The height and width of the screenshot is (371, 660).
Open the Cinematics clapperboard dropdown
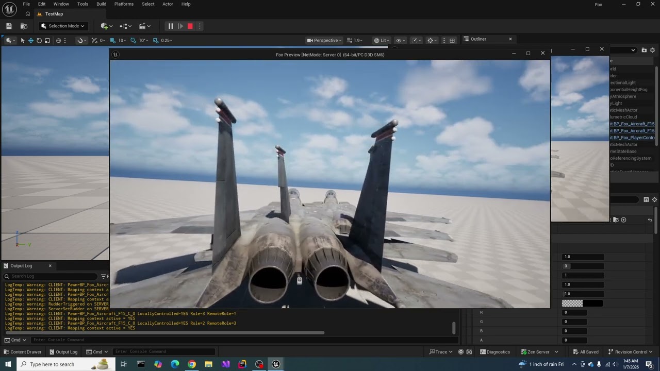tap(145, 26)
